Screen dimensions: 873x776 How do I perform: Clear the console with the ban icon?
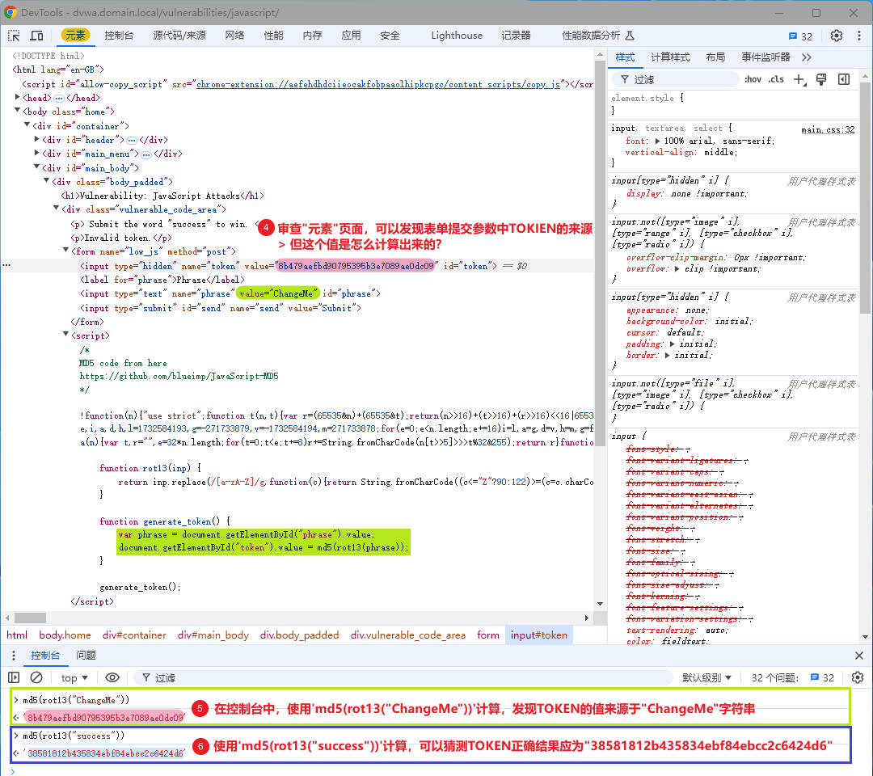[x=36, y=677]
